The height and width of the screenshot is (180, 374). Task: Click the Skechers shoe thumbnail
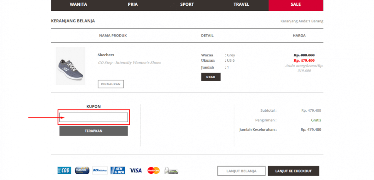(70, 66)
